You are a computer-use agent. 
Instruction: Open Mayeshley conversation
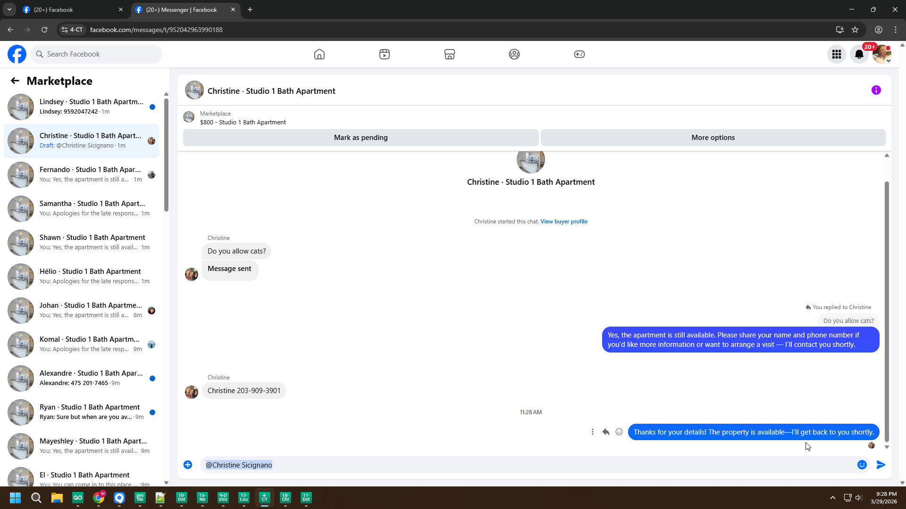coord(81,446)
